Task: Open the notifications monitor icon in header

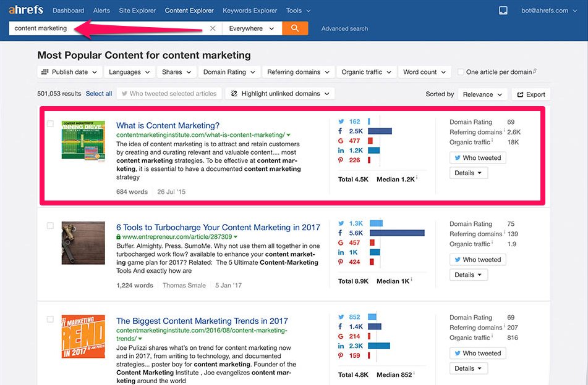Action: coord(503,10)
